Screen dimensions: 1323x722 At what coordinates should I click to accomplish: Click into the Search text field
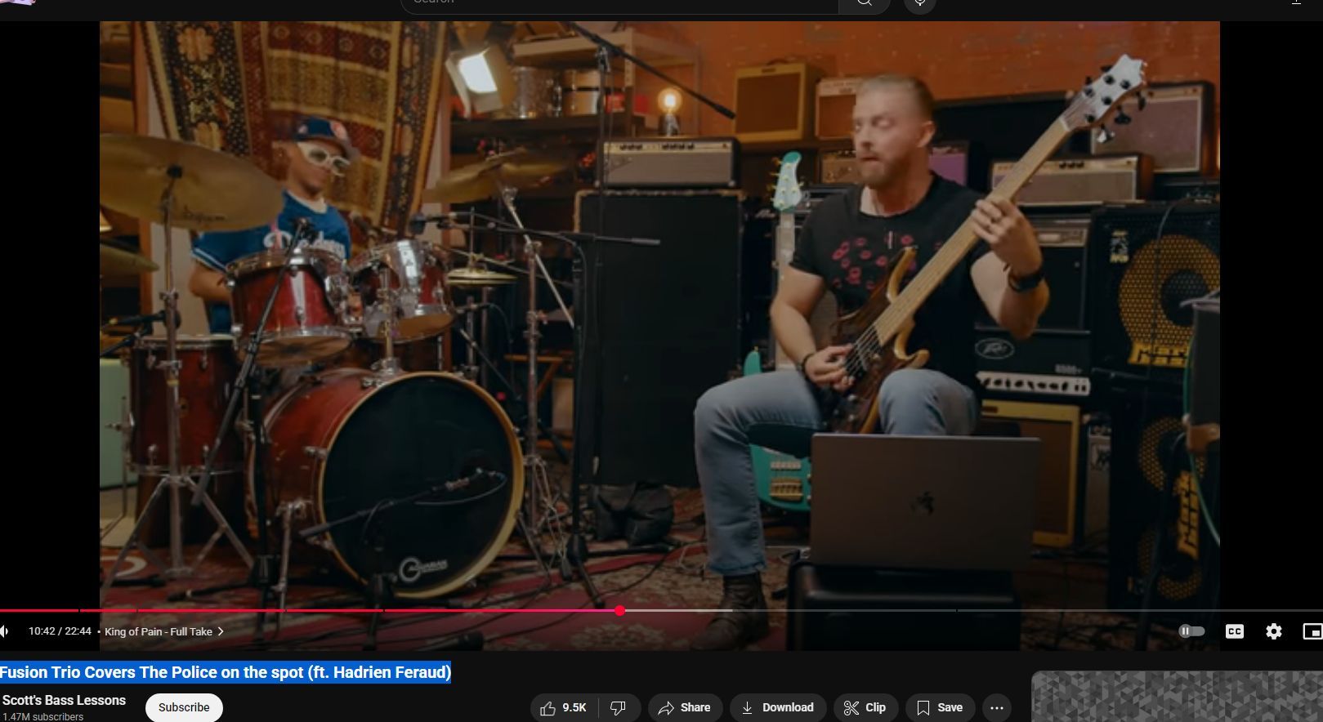[x=619, y=3]
